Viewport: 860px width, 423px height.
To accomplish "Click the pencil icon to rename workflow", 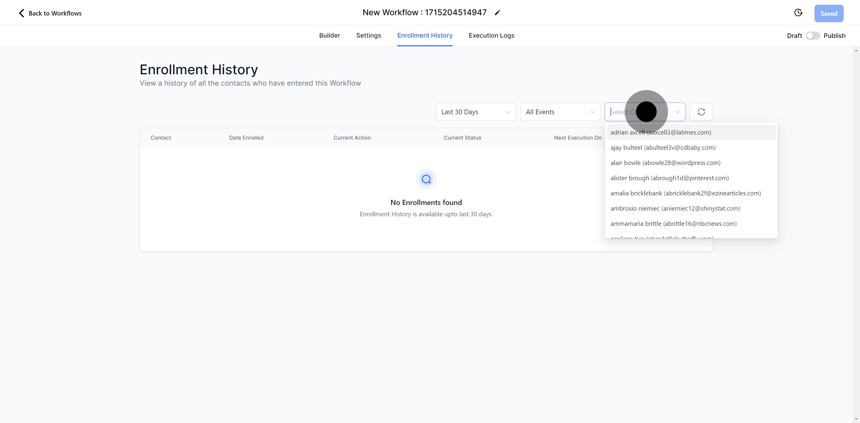I will pyautogui.click(x=497, y=13).
